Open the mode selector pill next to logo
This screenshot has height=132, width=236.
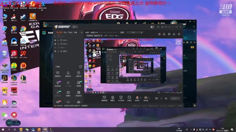point(75,27)
